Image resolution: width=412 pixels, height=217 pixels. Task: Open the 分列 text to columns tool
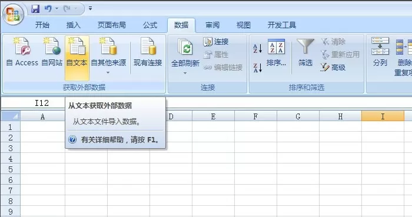380,52
